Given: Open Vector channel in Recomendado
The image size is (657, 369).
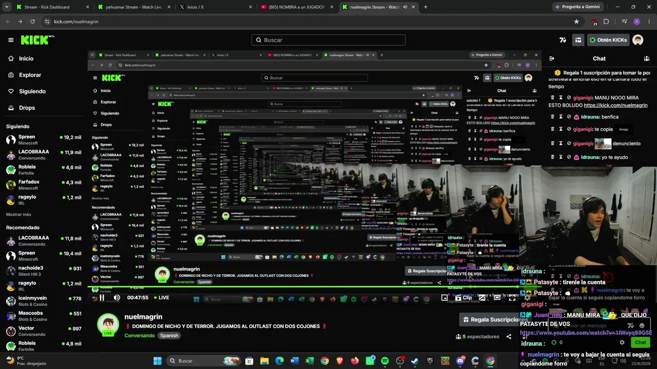Looking at the screenshot, I should point(44,331).
